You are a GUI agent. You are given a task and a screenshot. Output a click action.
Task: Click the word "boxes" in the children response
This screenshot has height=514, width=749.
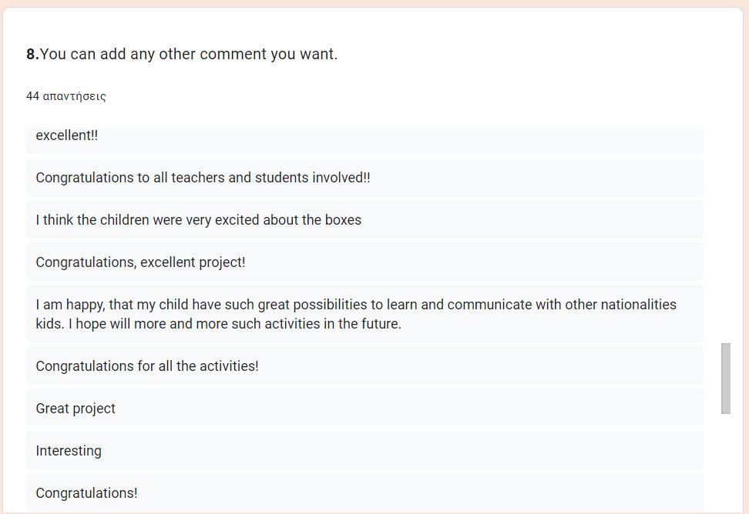[x=343, y=220]
